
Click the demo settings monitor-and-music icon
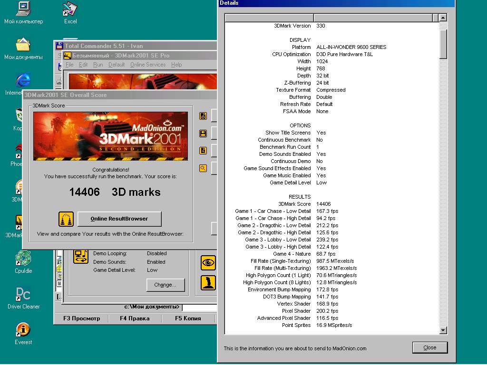click(x=80, y=256)
